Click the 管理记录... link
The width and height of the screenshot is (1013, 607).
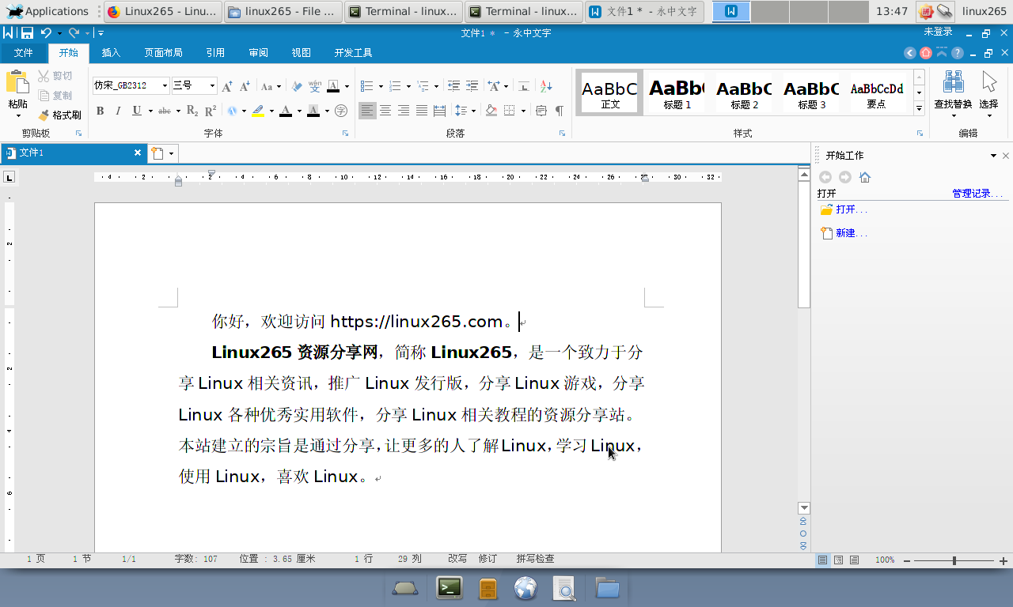[977, 194]
